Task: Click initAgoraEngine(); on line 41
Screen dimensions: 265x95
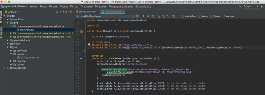Action: pyautogui.click(x=114, y=75)
